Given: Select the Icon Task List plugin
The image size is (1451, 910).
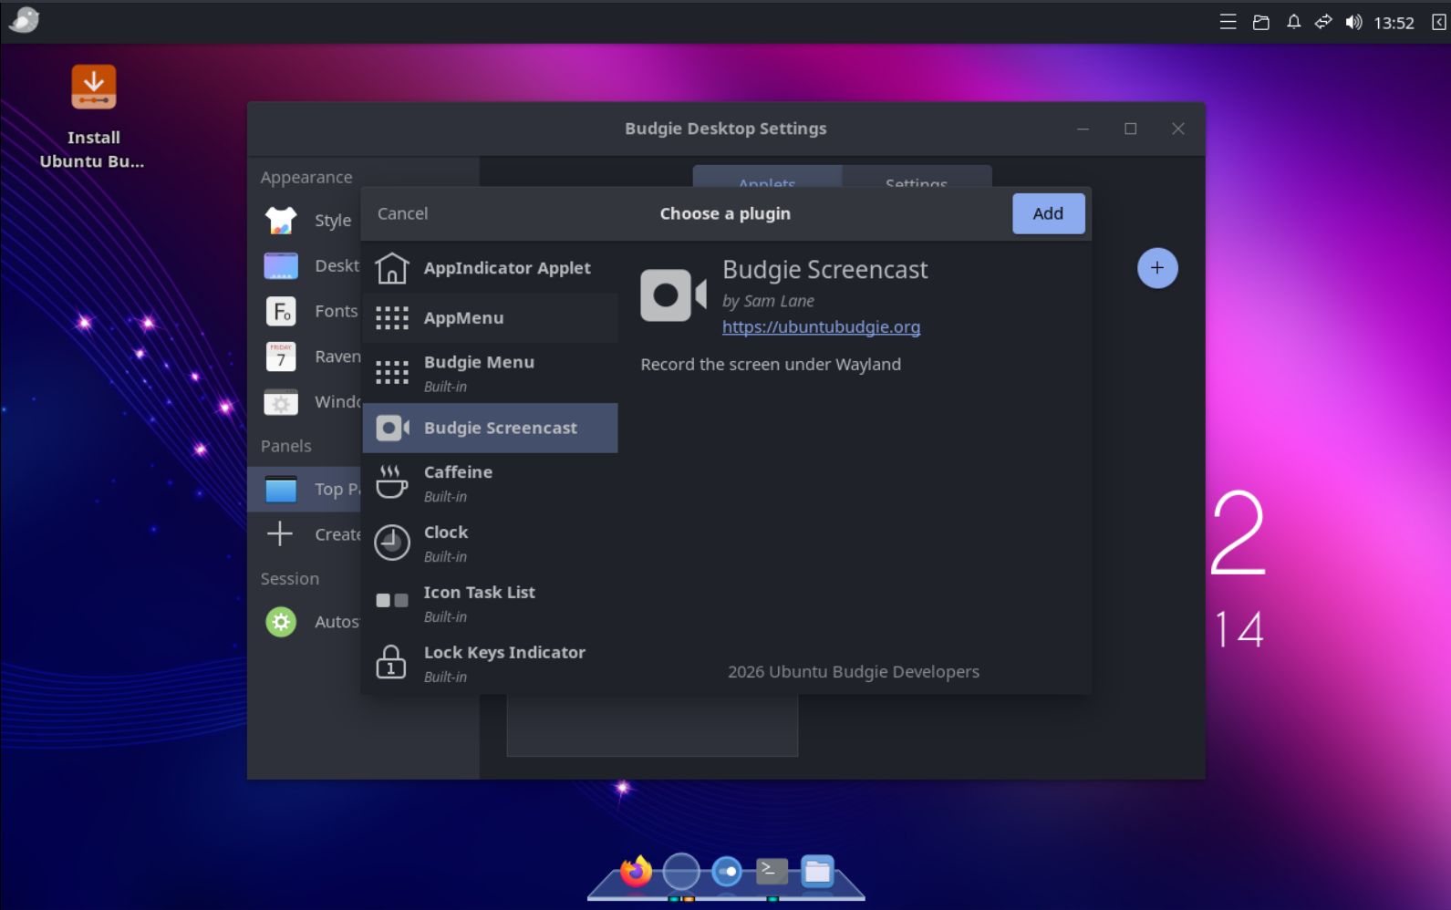Looking at the screenshot, I should pos(491,604).
